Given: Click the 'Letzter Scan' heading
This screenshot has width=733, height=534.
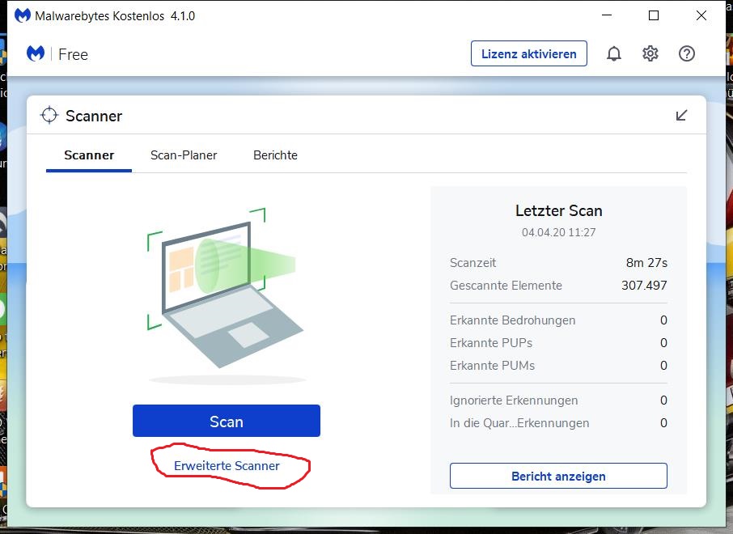Looking at the screenshot, I should [x=558, y=211].
